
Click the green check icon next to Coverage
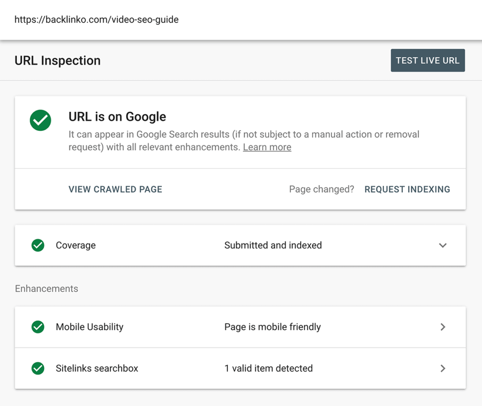pyautogui.click(x=38, y=245)
